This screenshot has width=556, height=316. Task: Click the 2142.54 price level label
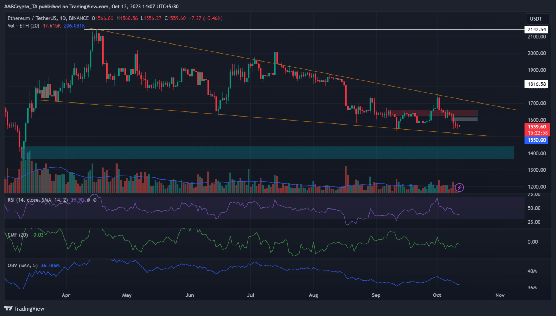click(536, 30)
